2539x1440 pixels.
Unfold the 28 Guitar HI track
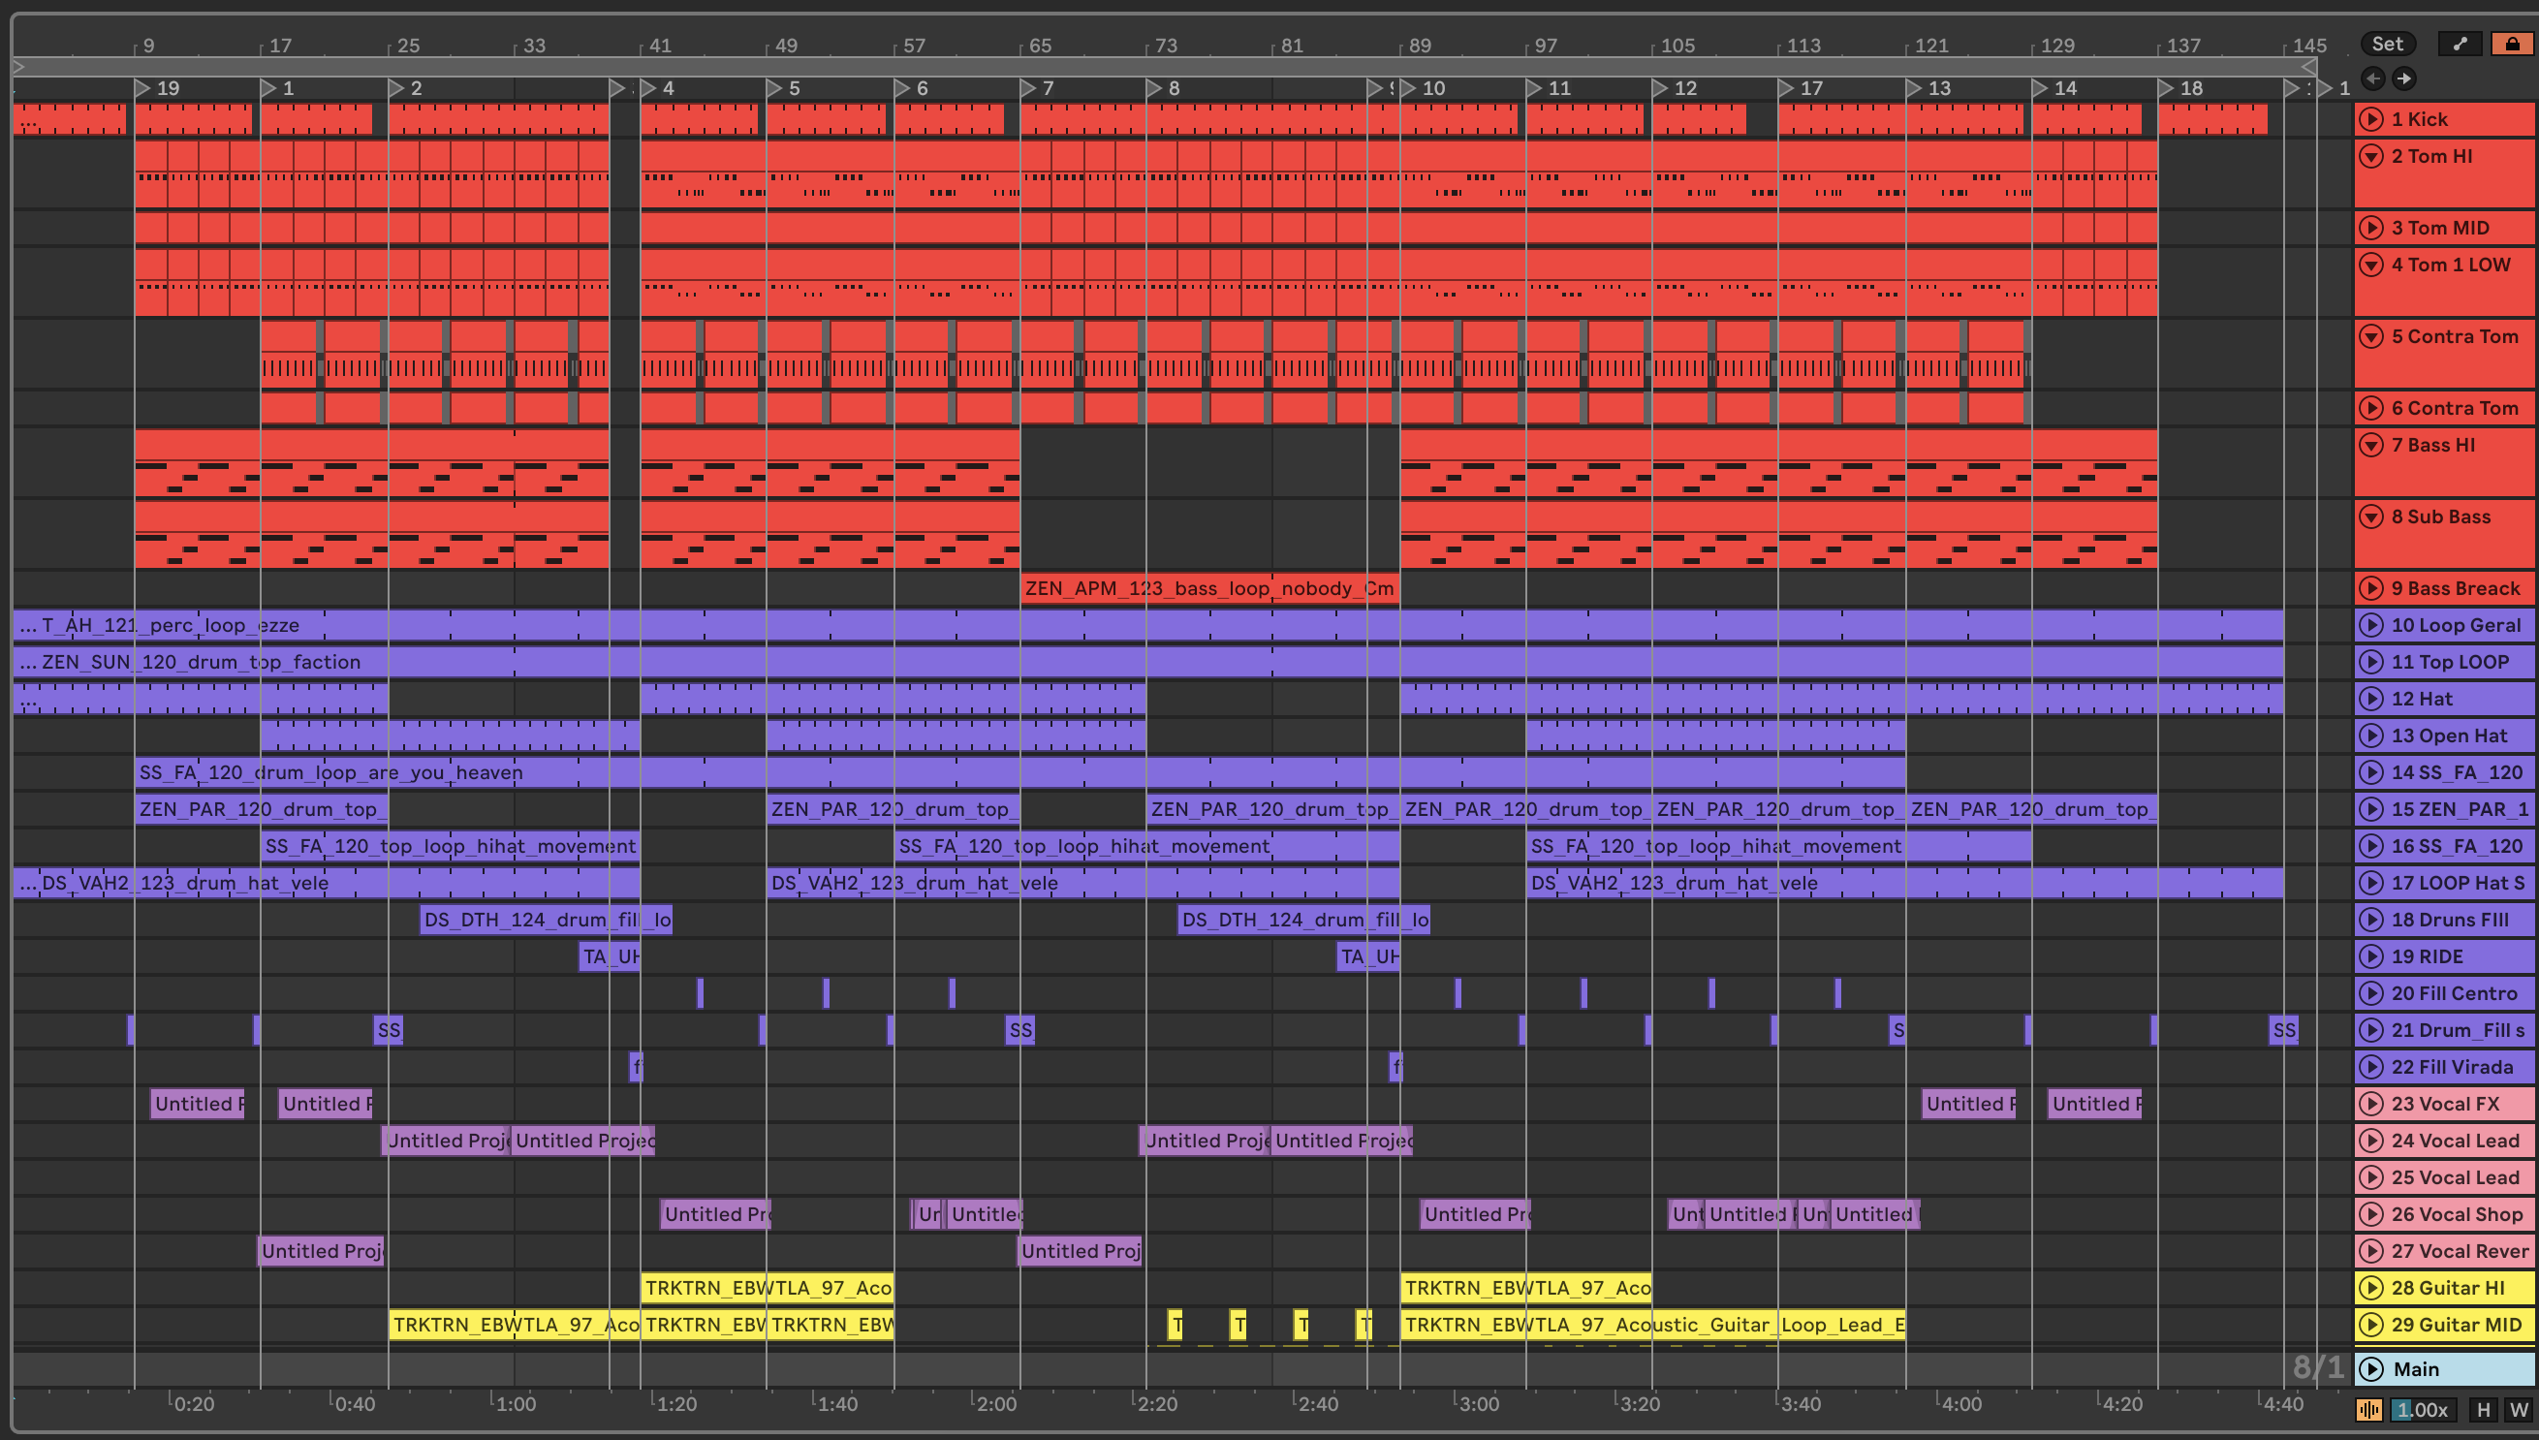click(2372, 1288)
